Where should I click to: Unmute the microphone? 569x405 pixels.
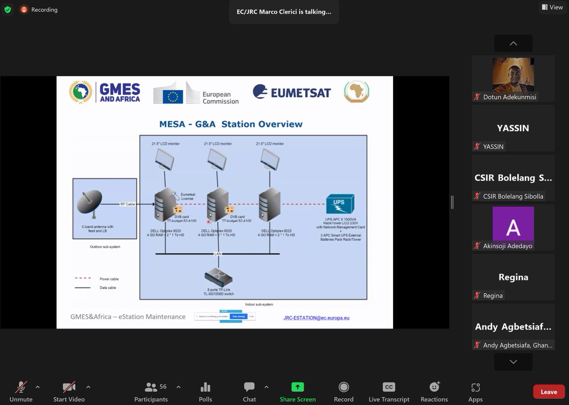coord(21,392)
